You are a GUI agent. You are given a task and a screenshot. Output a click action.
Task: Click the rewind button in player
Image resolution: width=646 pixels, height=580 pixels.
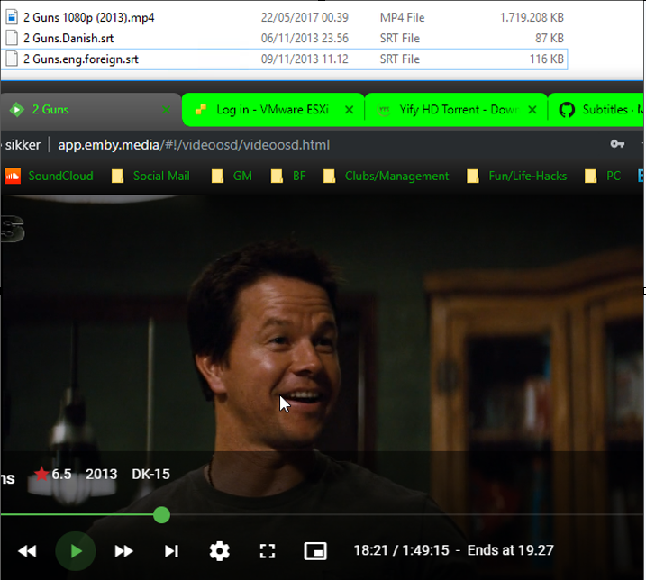[27, 551]
